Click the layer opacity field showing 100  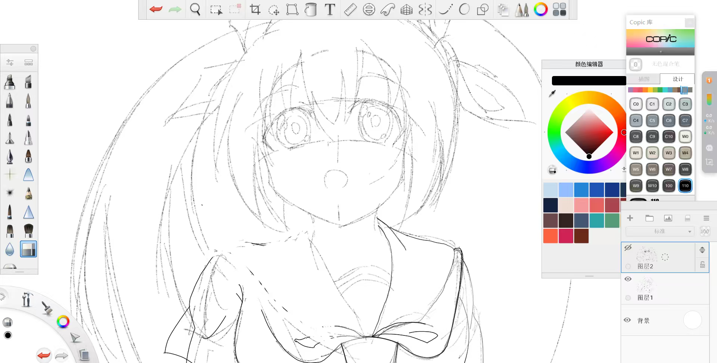click(x=704, y=231)
